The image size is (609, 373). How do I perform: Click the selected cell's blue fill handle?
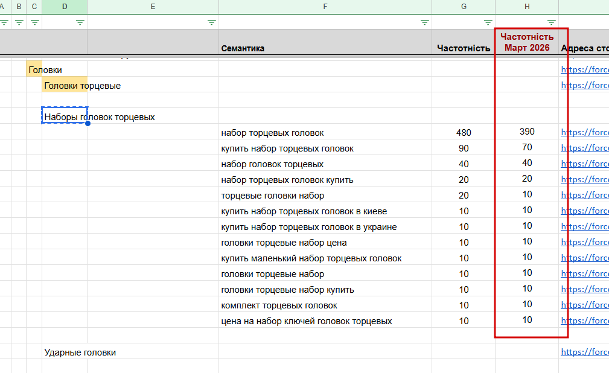(88, 123)
